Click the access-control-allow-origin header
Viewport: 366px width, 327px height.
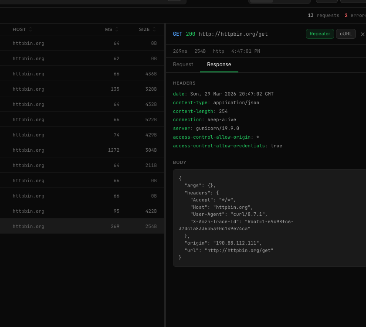click(216, 137)
